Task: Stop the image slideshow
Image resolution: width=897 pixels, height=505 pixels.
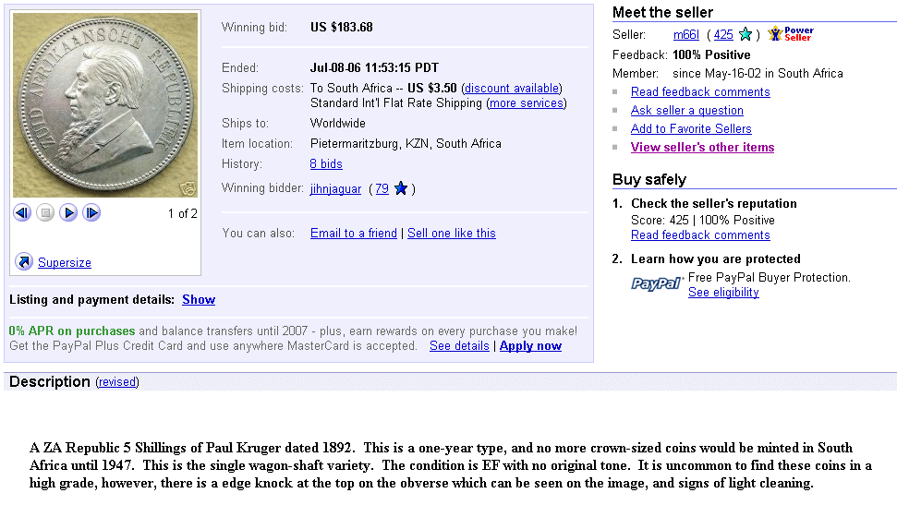Action: pos(45,213)
